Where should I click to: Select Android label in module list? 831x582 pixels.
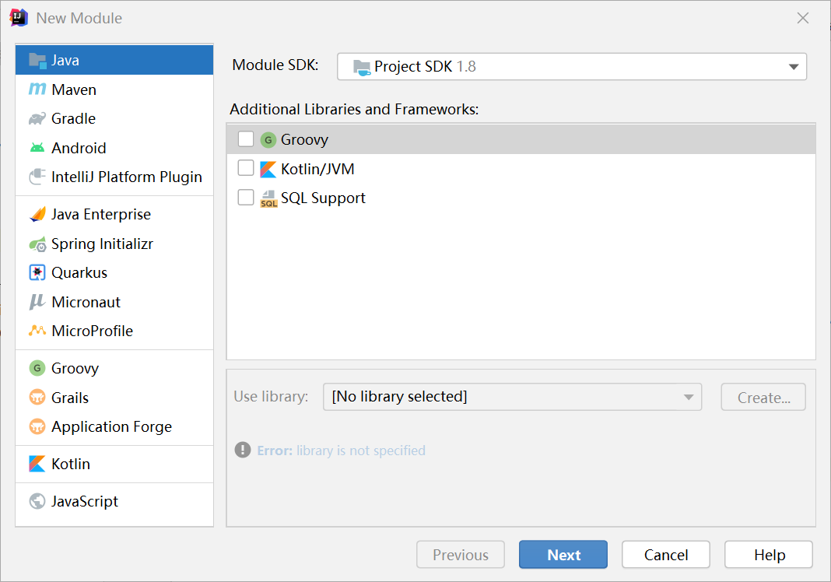tap(79, 148)
